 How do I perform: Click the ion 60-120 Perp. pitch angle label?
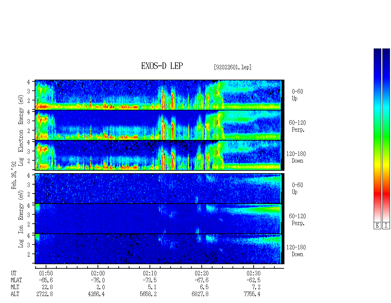point(297,220)
